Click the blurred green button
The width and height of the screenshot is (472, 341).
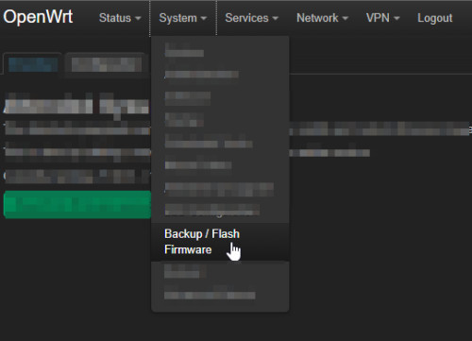(x=77, y=204)
